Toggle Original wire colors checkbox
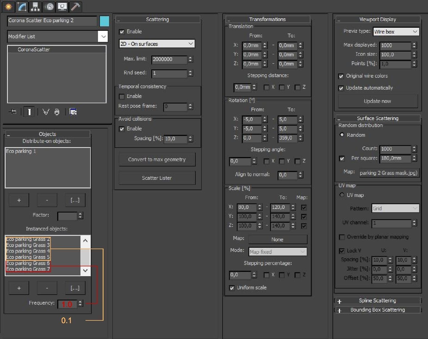428x339 pixels. [x=341, y=76]
